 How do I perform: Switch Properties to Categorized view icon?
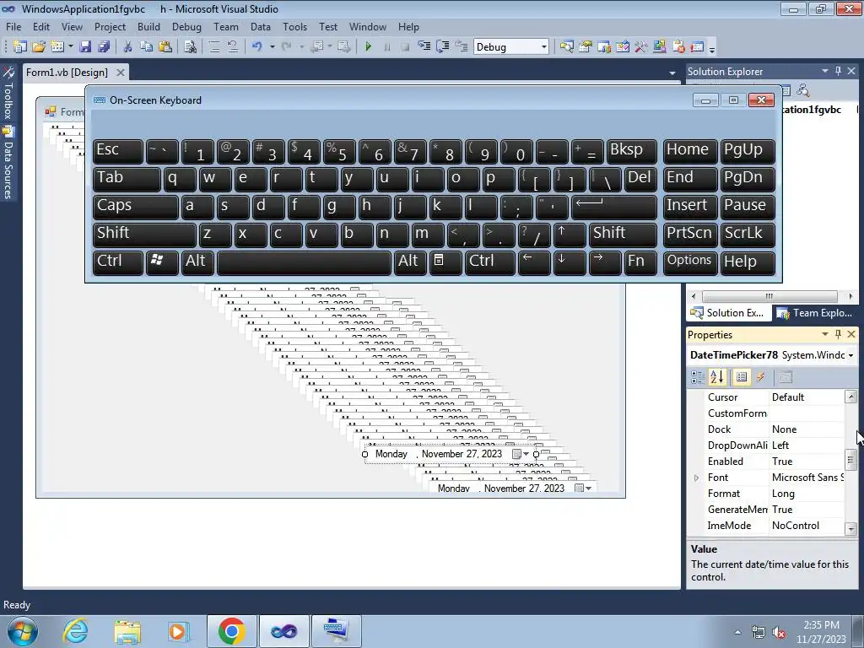pyautogui.click(x=697, y=377)
